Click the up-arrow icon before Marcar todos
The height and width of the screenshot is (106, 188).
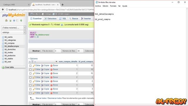coord(32,98)
